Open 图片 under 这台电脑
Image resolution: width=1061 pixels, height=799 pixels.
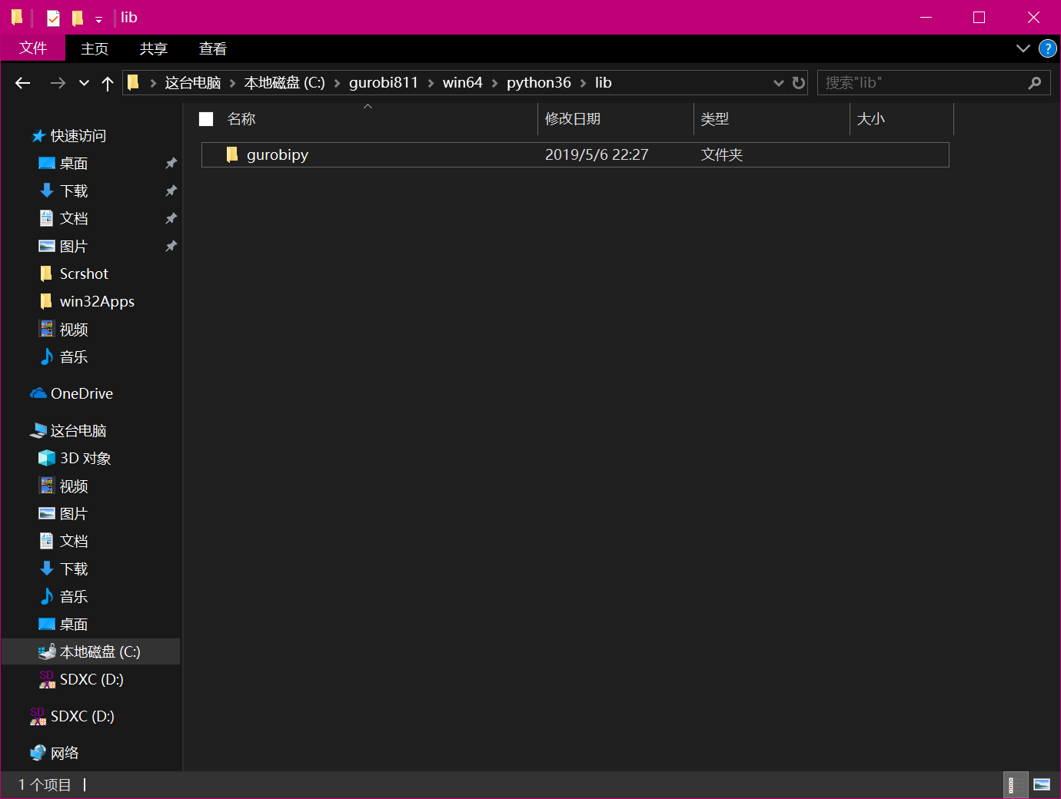coord(74,514)
